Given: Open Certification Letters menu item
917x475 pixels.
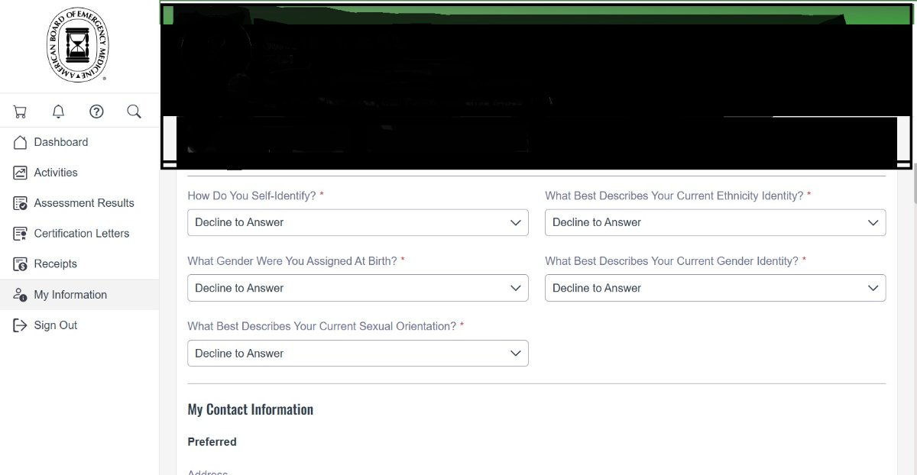Looking at the screenshot, I should (x=82, y=234).
